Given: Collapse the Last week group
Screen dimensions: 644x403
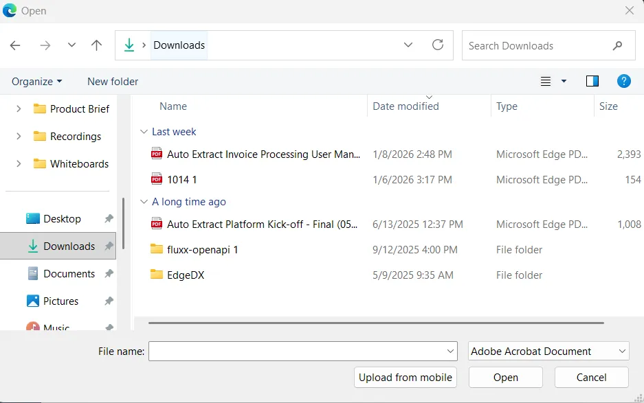Looking at the screenshot, I should (x=144, y=132).
